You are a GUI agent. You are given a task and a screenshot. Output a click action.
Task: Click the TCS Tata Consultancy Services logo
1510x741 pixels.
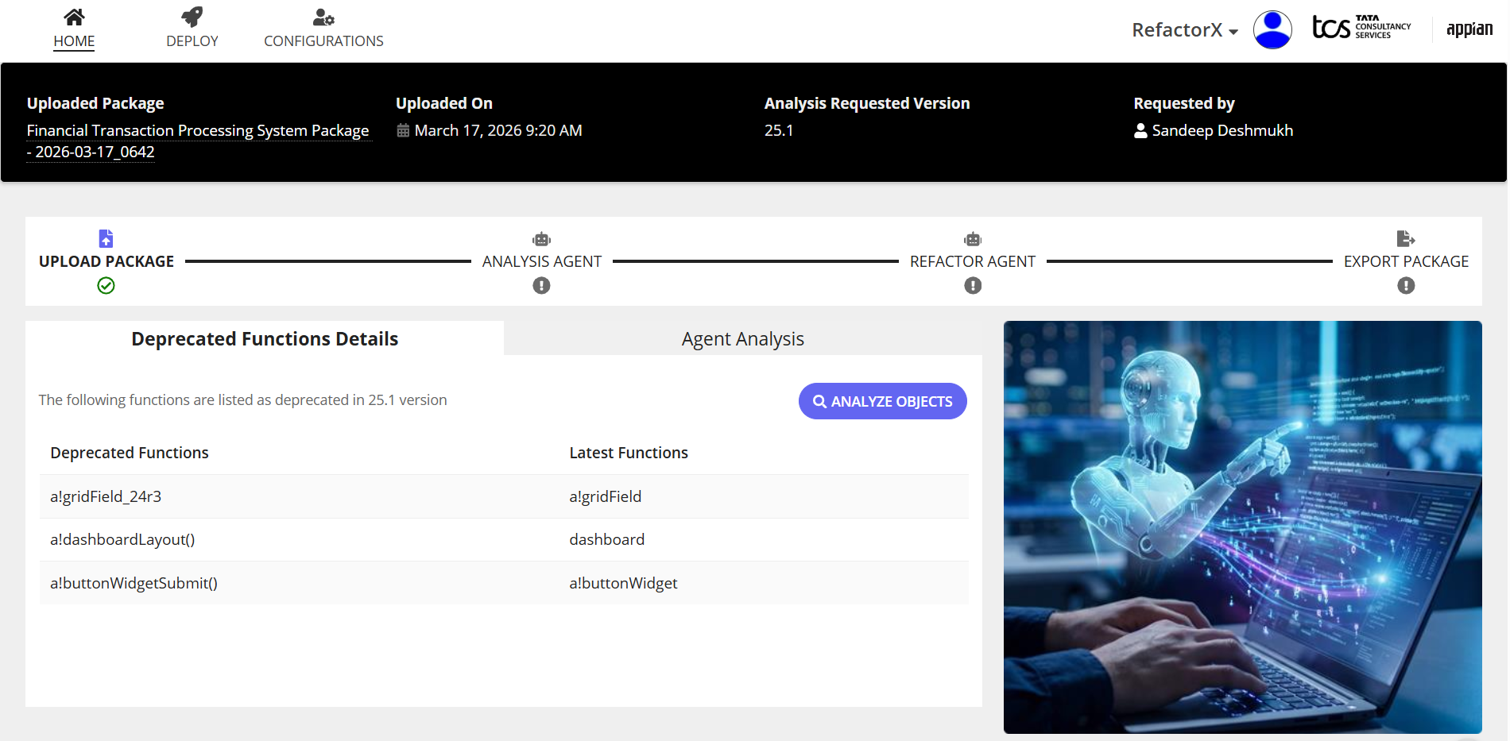pyautogui.click(x=1361, y=28)
